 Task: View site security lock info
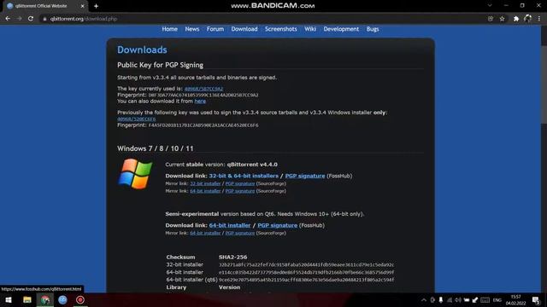point(44,19)
